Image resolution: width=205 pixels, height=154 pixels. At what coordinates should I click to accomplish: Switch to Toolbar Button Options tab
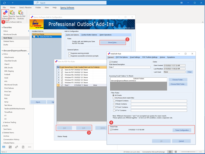point(89,35)
